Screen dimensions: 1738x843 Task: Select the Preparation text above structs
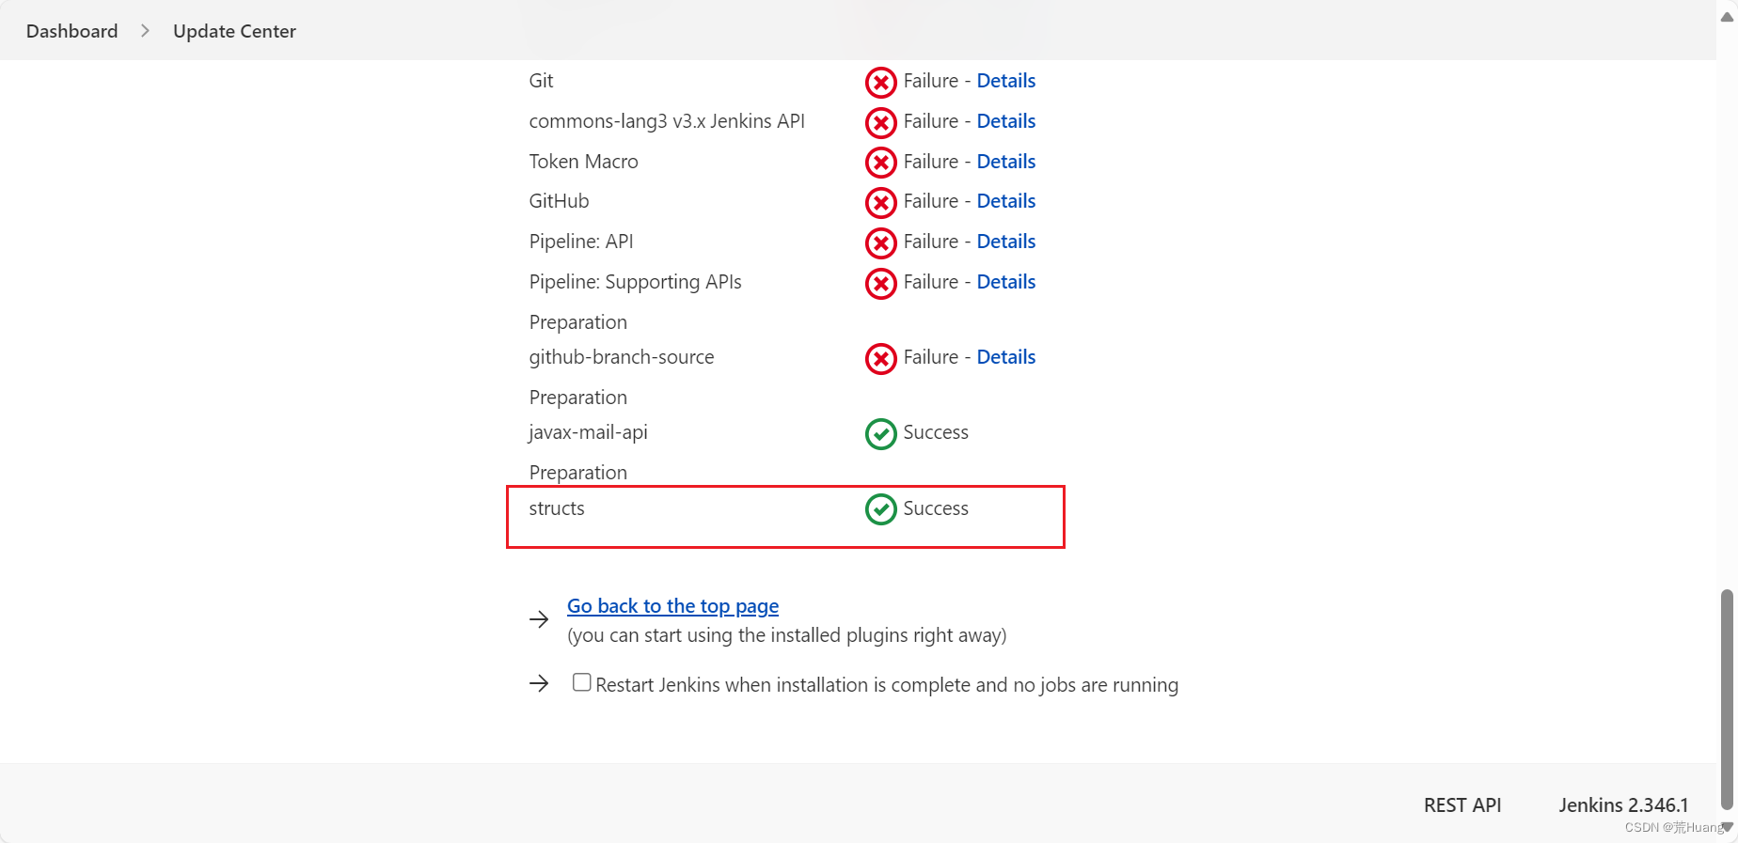577,473
